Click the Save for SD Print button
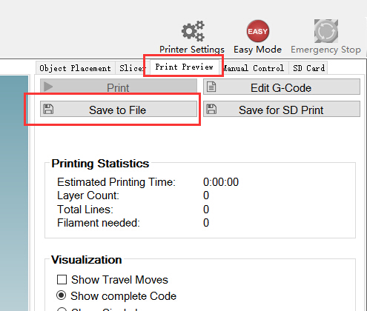 (x=282, y=109)
